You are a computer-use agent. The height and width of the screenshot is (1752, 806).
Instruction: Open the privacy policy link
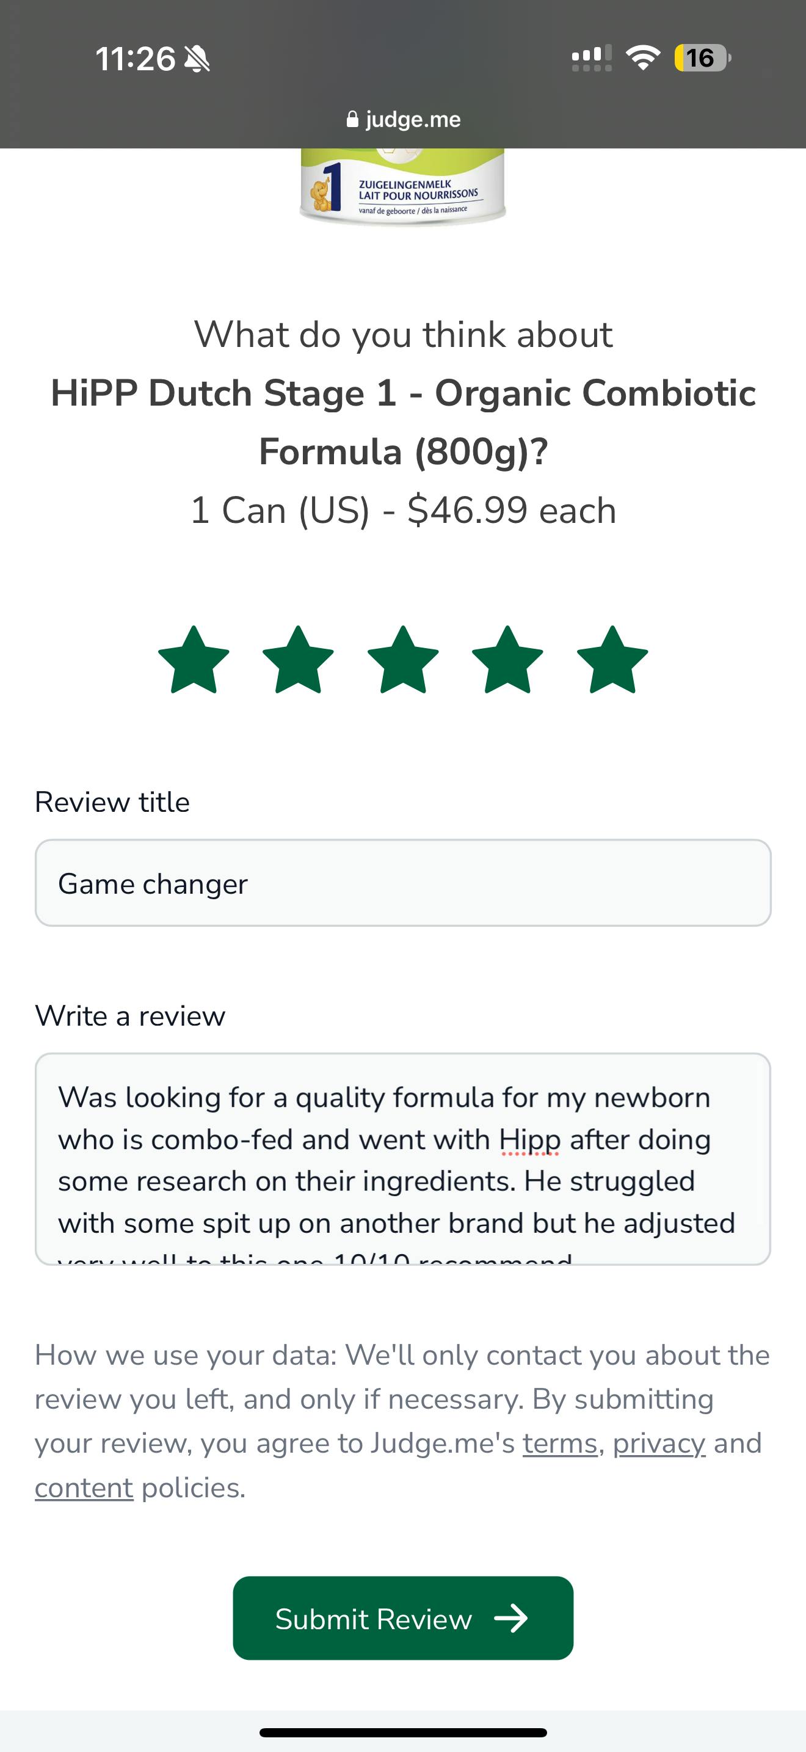pyautogui.click(x=658, y=1444)
